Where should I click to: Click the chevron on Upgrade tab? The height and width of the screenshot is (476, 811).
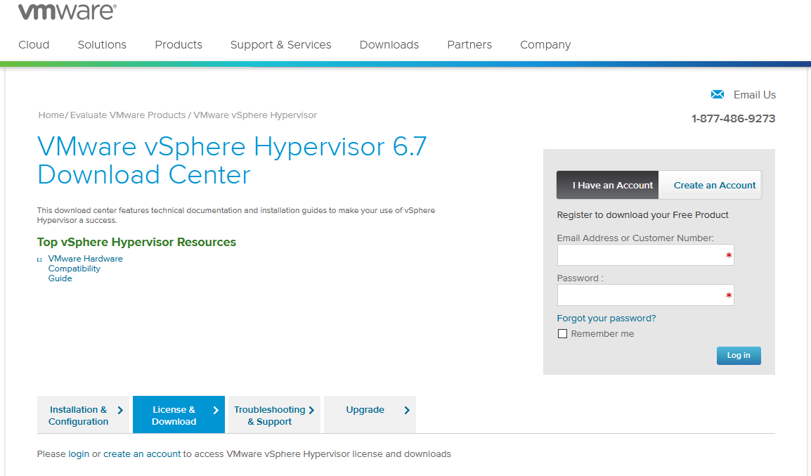point(407,411)
